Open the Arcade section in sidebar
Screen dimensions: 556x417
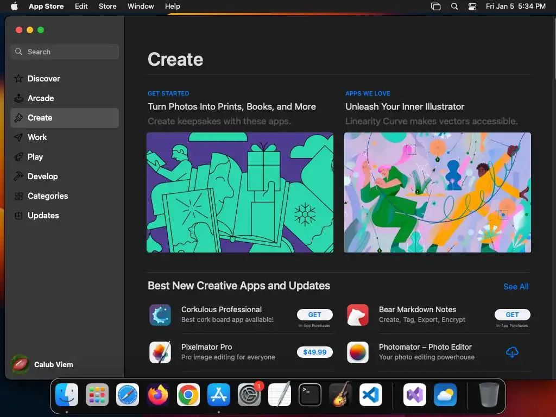(65, 98)
